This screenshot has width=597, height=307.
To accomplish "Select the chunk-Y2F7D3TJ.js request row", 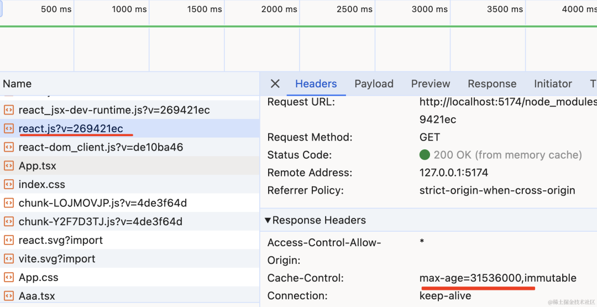I will coord(129,222).
